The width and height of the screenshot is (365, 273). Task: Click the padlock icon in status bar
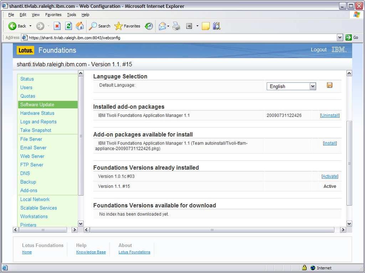(304, 267)
